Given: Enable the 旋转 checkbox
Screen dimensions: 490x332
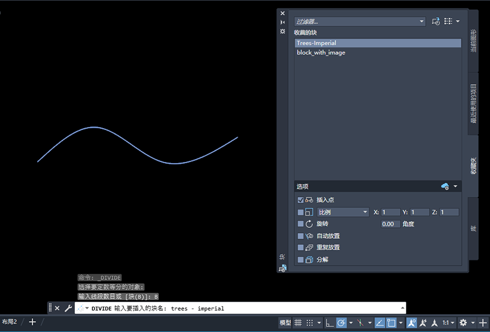Looking at the screenshot, I should pyautogui.click(x=301, y=224).
